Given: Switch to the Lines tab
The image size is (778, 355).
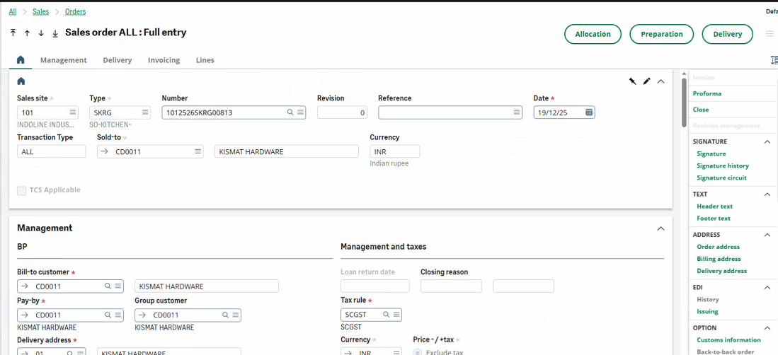Looking at the screenshot, I should 205,60.
